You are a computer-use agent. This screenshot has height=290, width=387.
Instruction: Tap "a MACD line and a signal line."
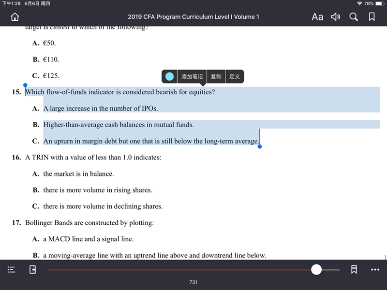point(89,239)
